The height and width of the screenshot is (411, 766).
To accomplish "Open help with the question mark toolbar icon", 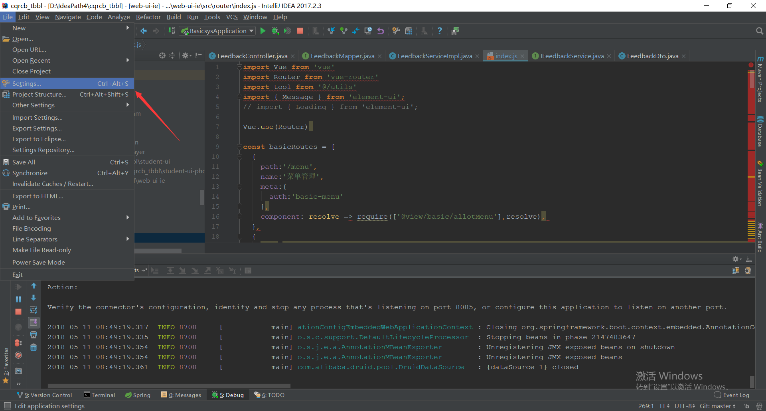I will 440,31.
